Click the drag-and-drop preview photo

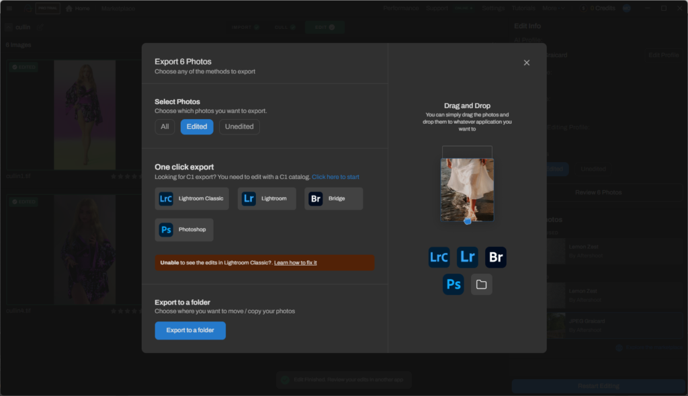tap(468, 190)
